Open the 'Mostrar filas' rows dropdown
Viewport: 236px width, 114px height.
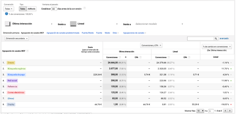click(x=200, y=111)
